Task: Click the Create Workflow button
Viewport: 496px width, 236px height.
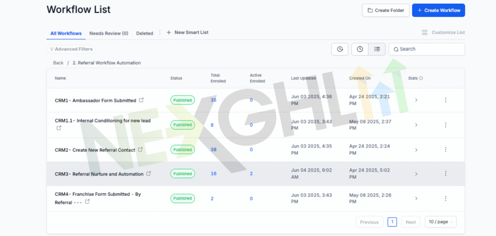Action: 438,10
